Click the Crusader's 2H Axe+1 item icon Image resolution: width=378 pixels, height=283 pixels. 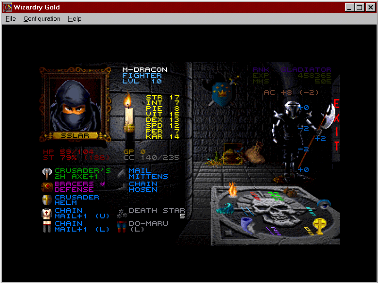tap(47, 173)
